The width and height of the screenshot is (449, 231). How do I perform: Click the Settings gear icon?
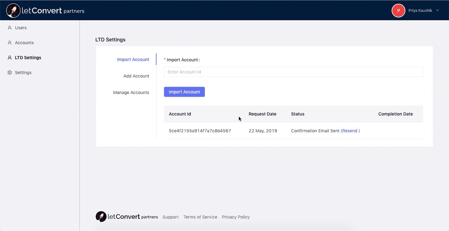click(10, 73)
